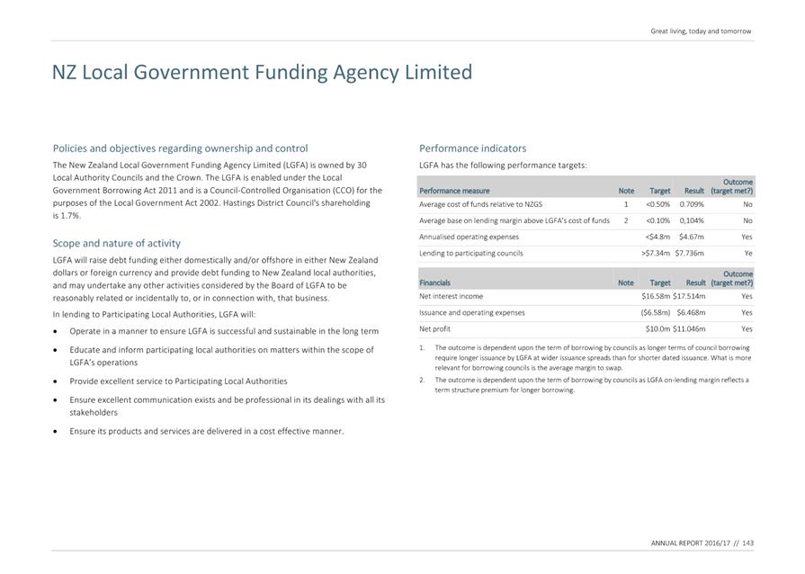
Task: Click the '<0.50%' target value
Action: tap(657, 204)
